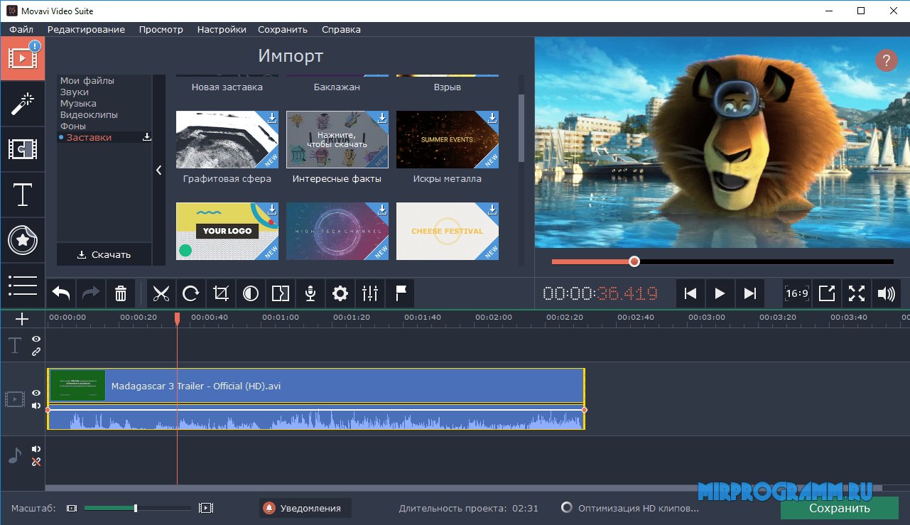Click plus to add a track
The height and width of the screenshot is (525, 910).
click(x=22, y=319)
